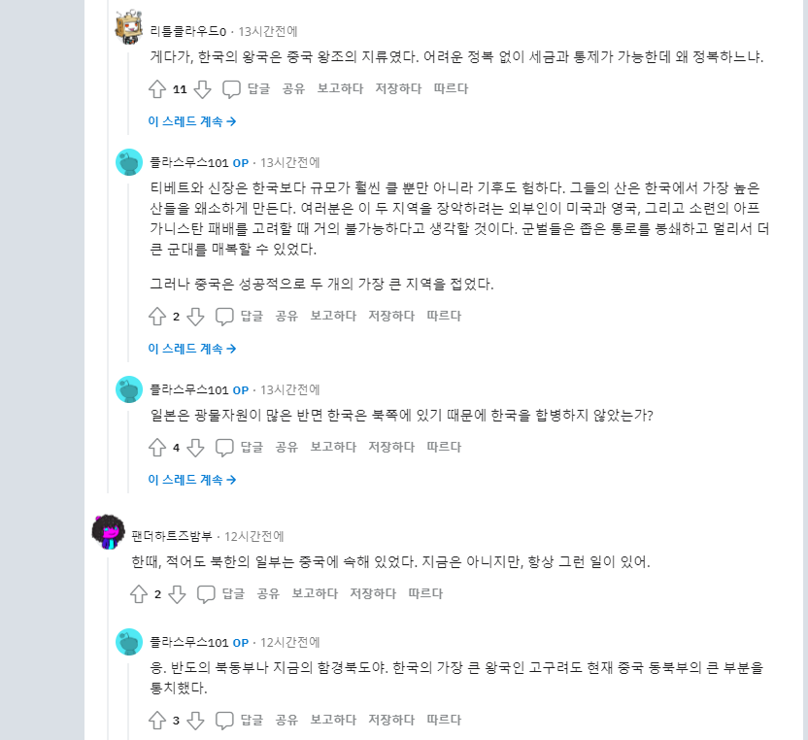Downvote the 2-point Tibet and Xinjiang comment
This screenshot has width=808, height=740.
[x=195, y=317]
